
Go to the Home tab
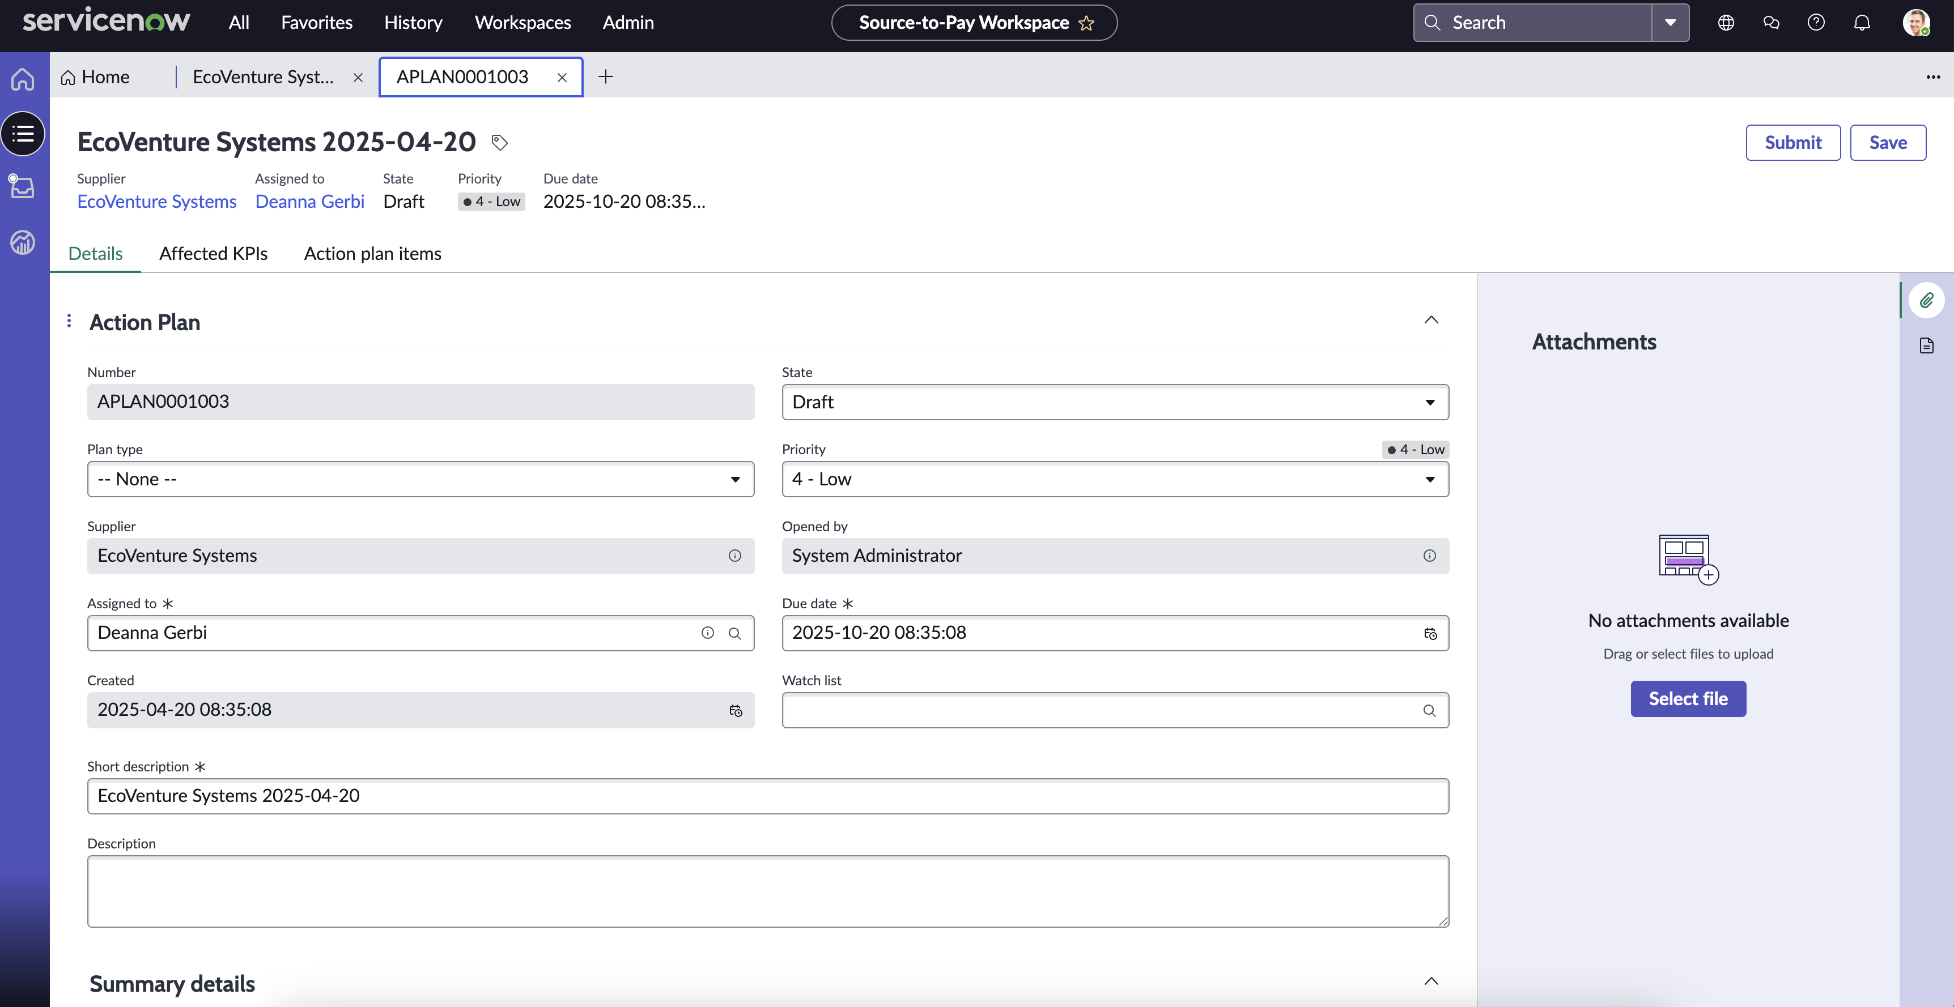(x=96, y=76)
